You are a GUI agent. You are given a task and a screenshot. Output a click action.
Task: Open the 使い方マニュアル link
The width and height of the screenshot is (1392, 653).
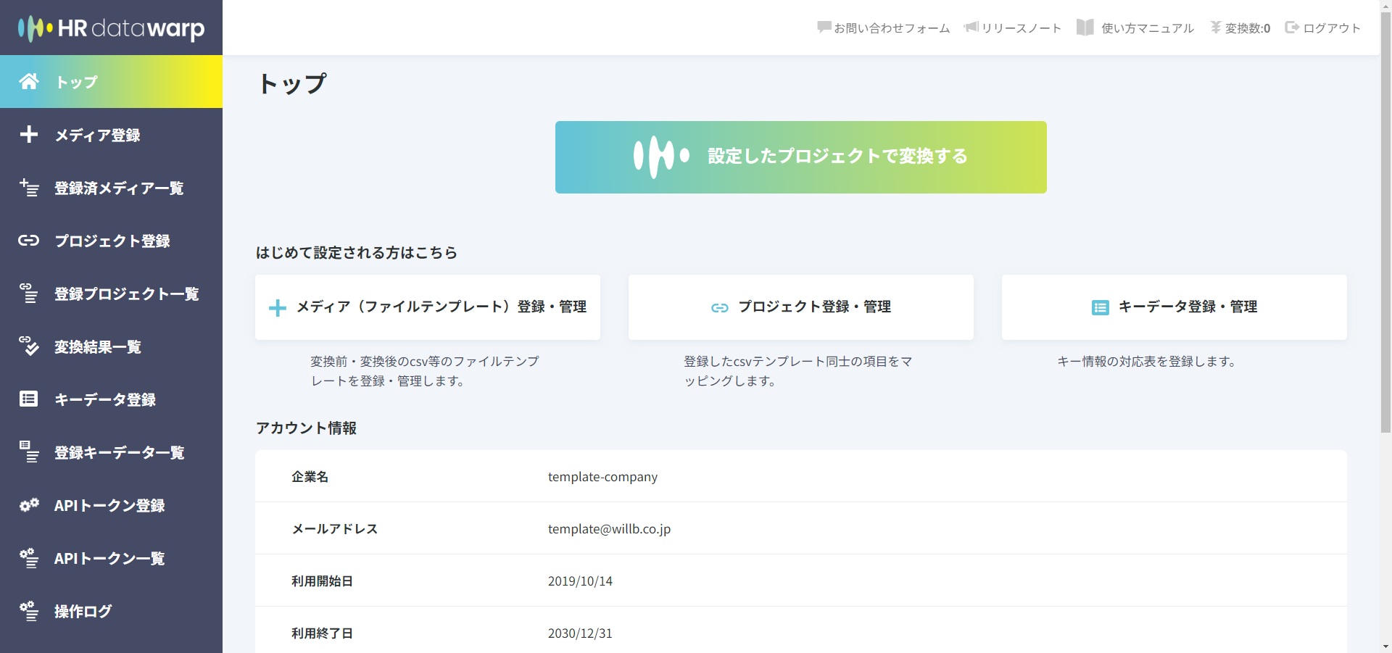pos(1135,28)
